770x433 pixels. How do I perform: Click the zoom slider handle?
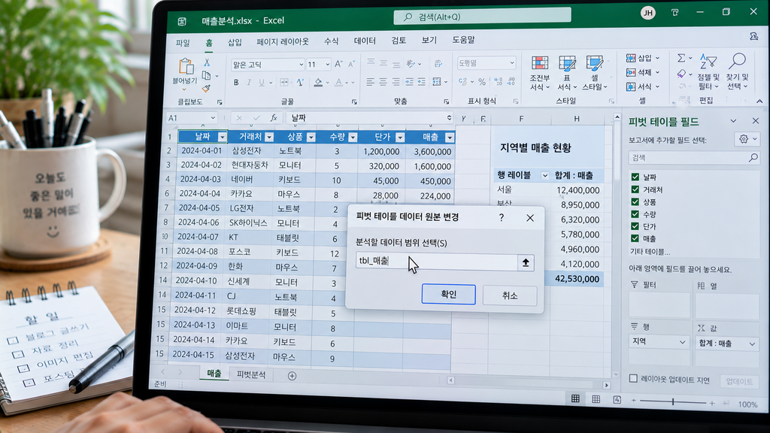(673, 401)
